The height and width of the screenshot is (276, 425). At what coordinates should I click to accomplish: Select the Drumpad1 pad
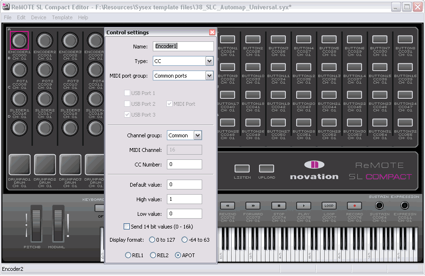(20, 165)
